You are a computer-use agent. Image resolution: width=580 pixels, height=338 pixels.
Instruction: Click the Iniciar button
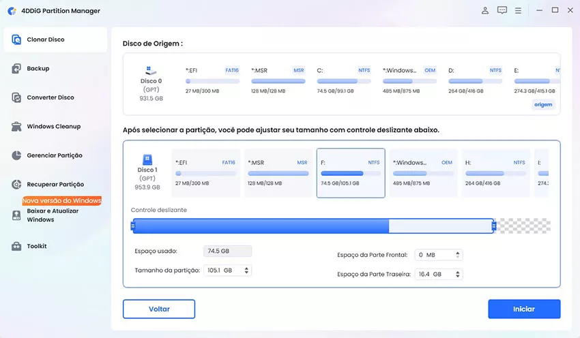[524, 309]
